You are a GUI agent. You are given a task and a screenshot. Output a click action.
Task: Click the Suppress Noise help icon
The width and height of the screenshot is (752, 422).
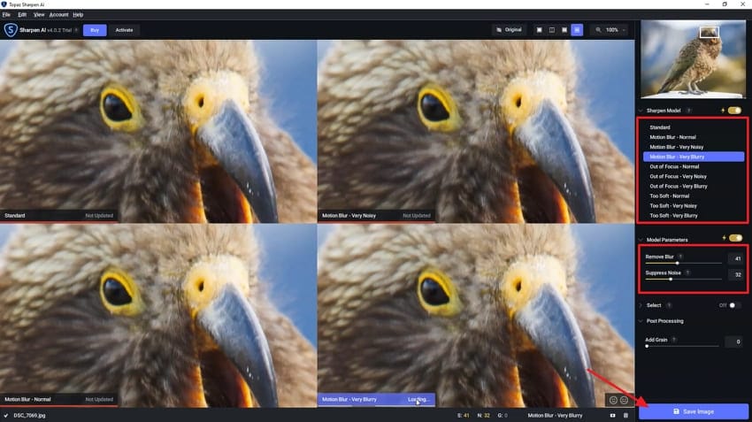click(687, 272)
